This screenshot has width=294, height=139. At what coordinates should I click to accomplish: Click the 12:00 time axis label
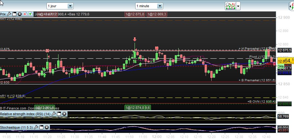(157, 137)
